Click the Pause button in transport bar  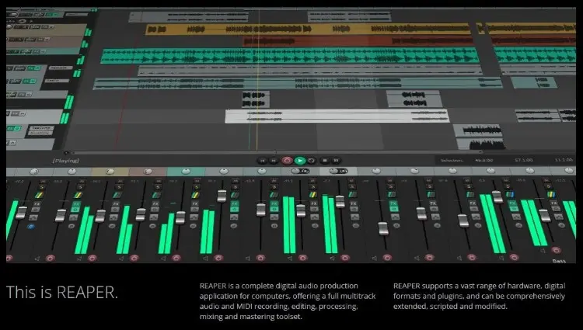[336, 161]
